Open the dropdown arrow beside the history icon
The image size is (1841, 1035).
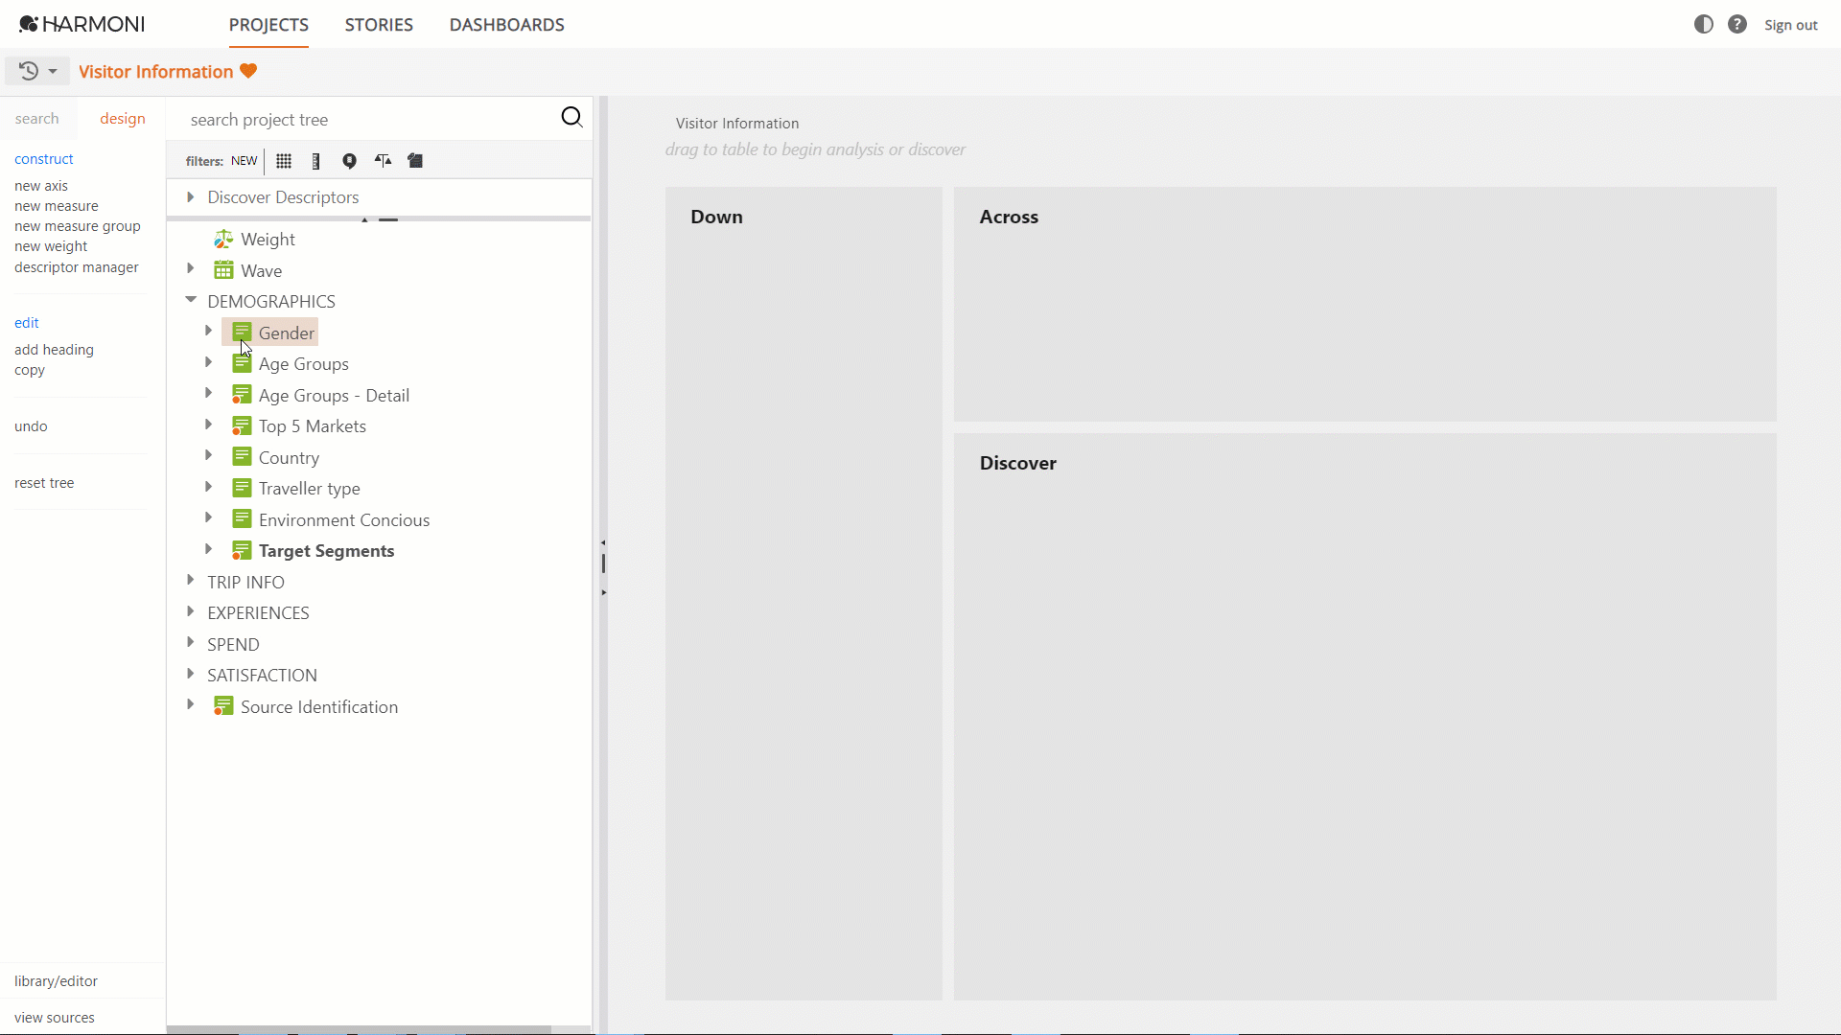pos(53,72)
